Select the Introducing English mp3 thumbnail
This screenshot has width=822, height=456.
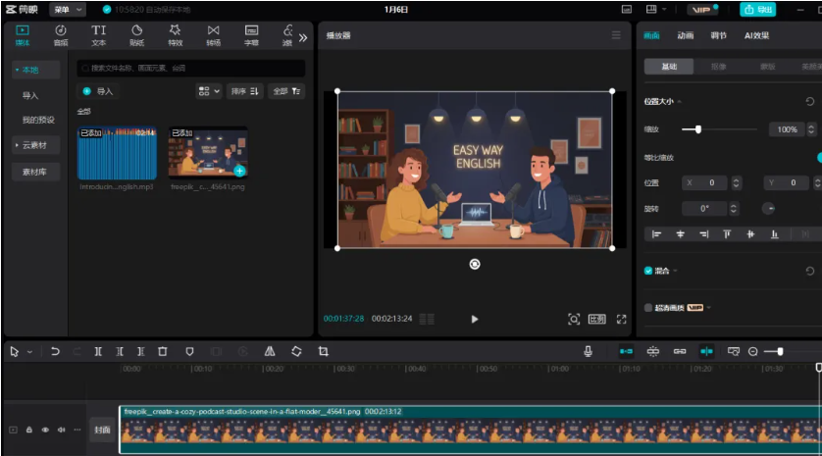click(117, 151)
